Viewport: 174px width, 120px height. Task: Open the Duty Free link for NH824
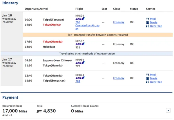pyautogui.click(x=156, y=26)
